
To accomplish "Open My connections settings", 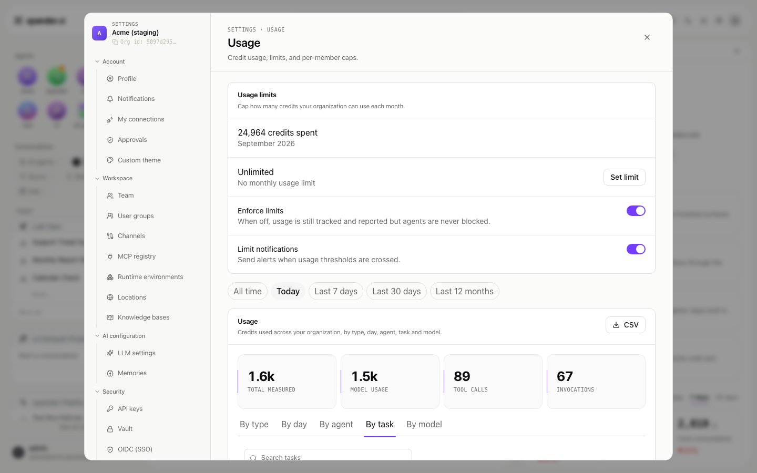I will (x=154, y=119).
